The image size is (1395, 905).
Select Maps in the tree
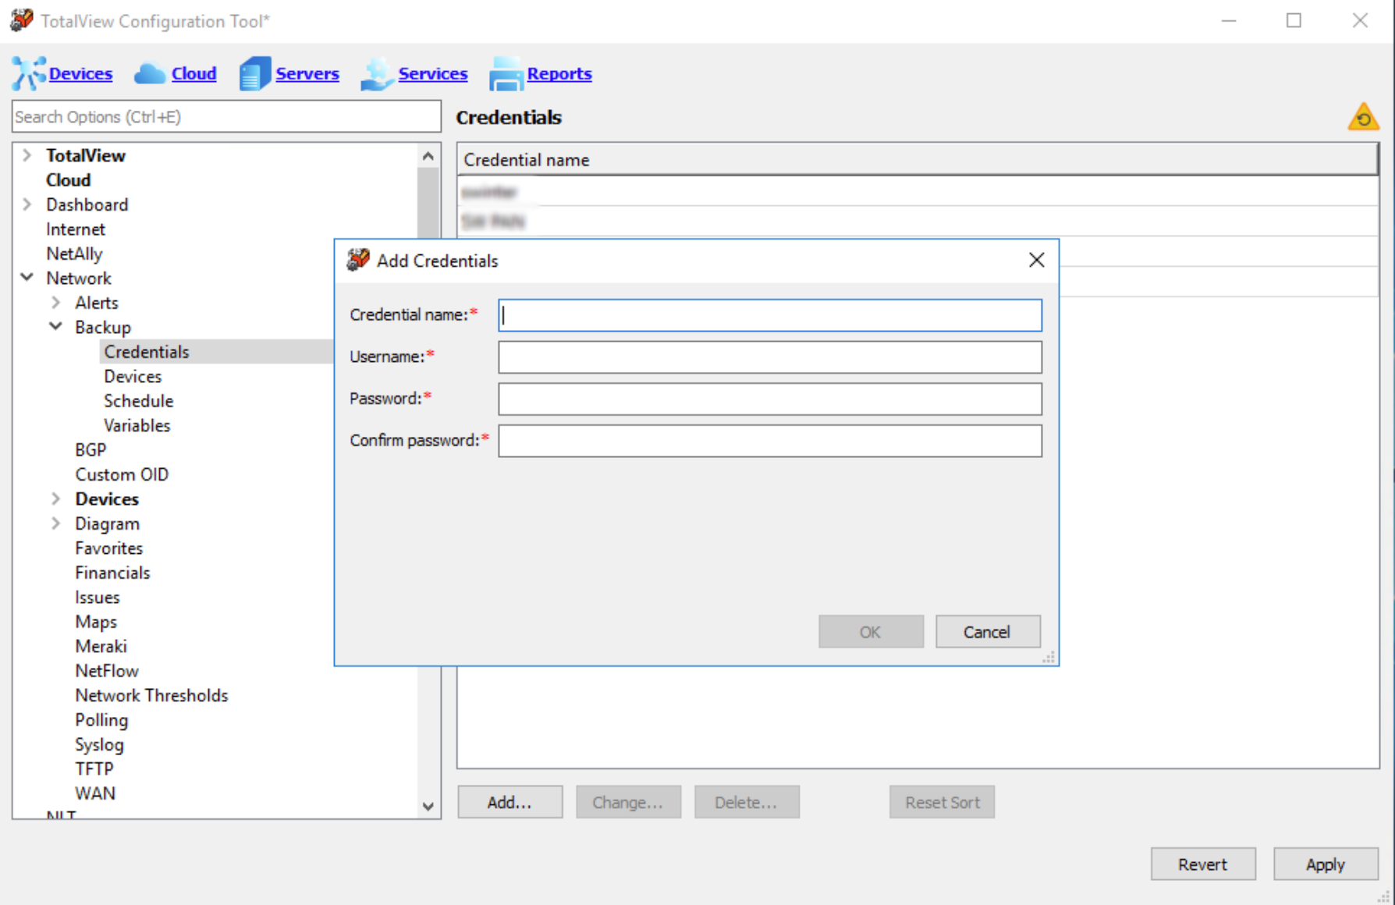(x=96, y=622)
